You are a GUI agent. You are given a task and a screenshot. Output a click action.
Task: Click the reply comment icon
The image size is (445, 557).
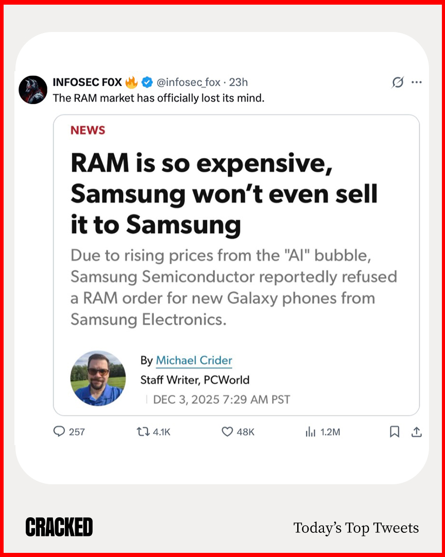[60, 431]
